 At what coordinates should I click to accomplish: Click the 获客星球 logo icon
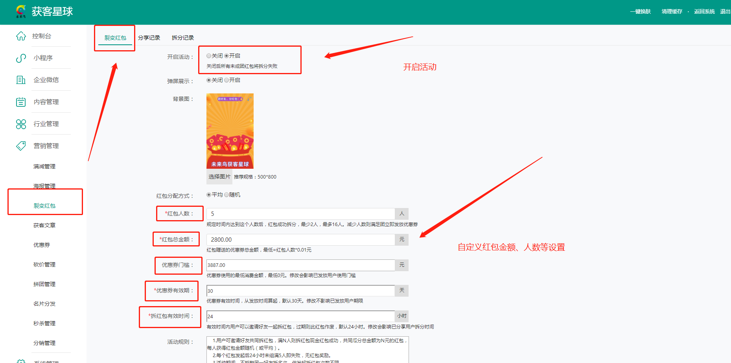21,11
